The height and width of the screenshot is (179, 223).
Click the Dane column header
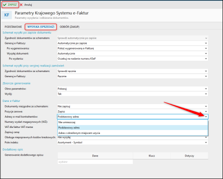(95, 156)
